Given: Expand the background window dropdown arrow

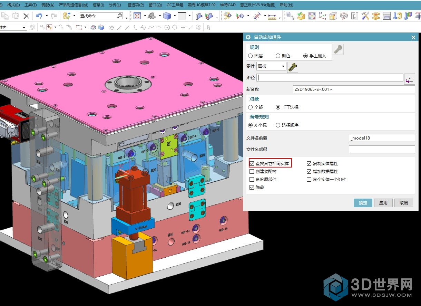Looking at the screenshot, I should click(x=189, y=16).
